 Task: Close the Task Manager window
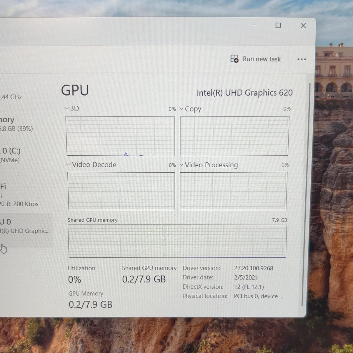tap(303, 26)
